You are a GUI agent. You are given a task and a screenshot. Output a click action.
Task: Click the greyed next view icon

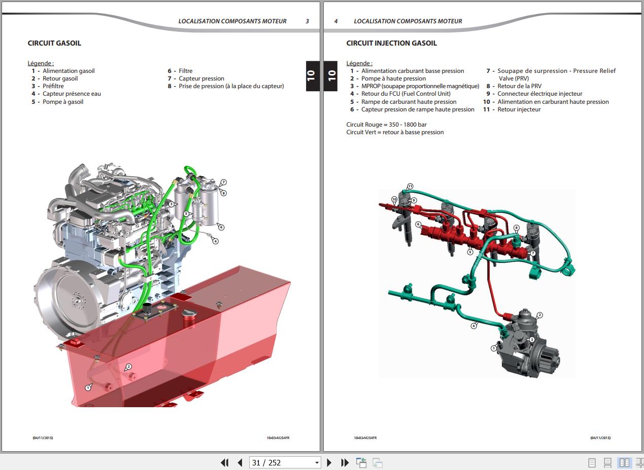click(x=377, y=462)
